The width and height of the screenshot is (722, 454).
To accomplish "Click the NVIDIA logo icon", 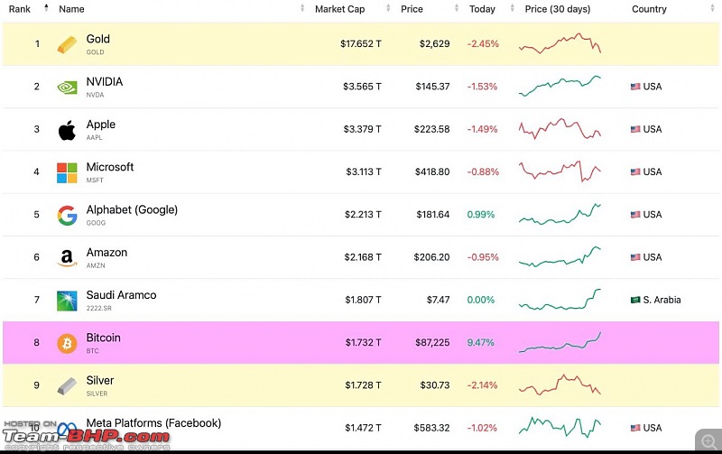I will 67,87.
